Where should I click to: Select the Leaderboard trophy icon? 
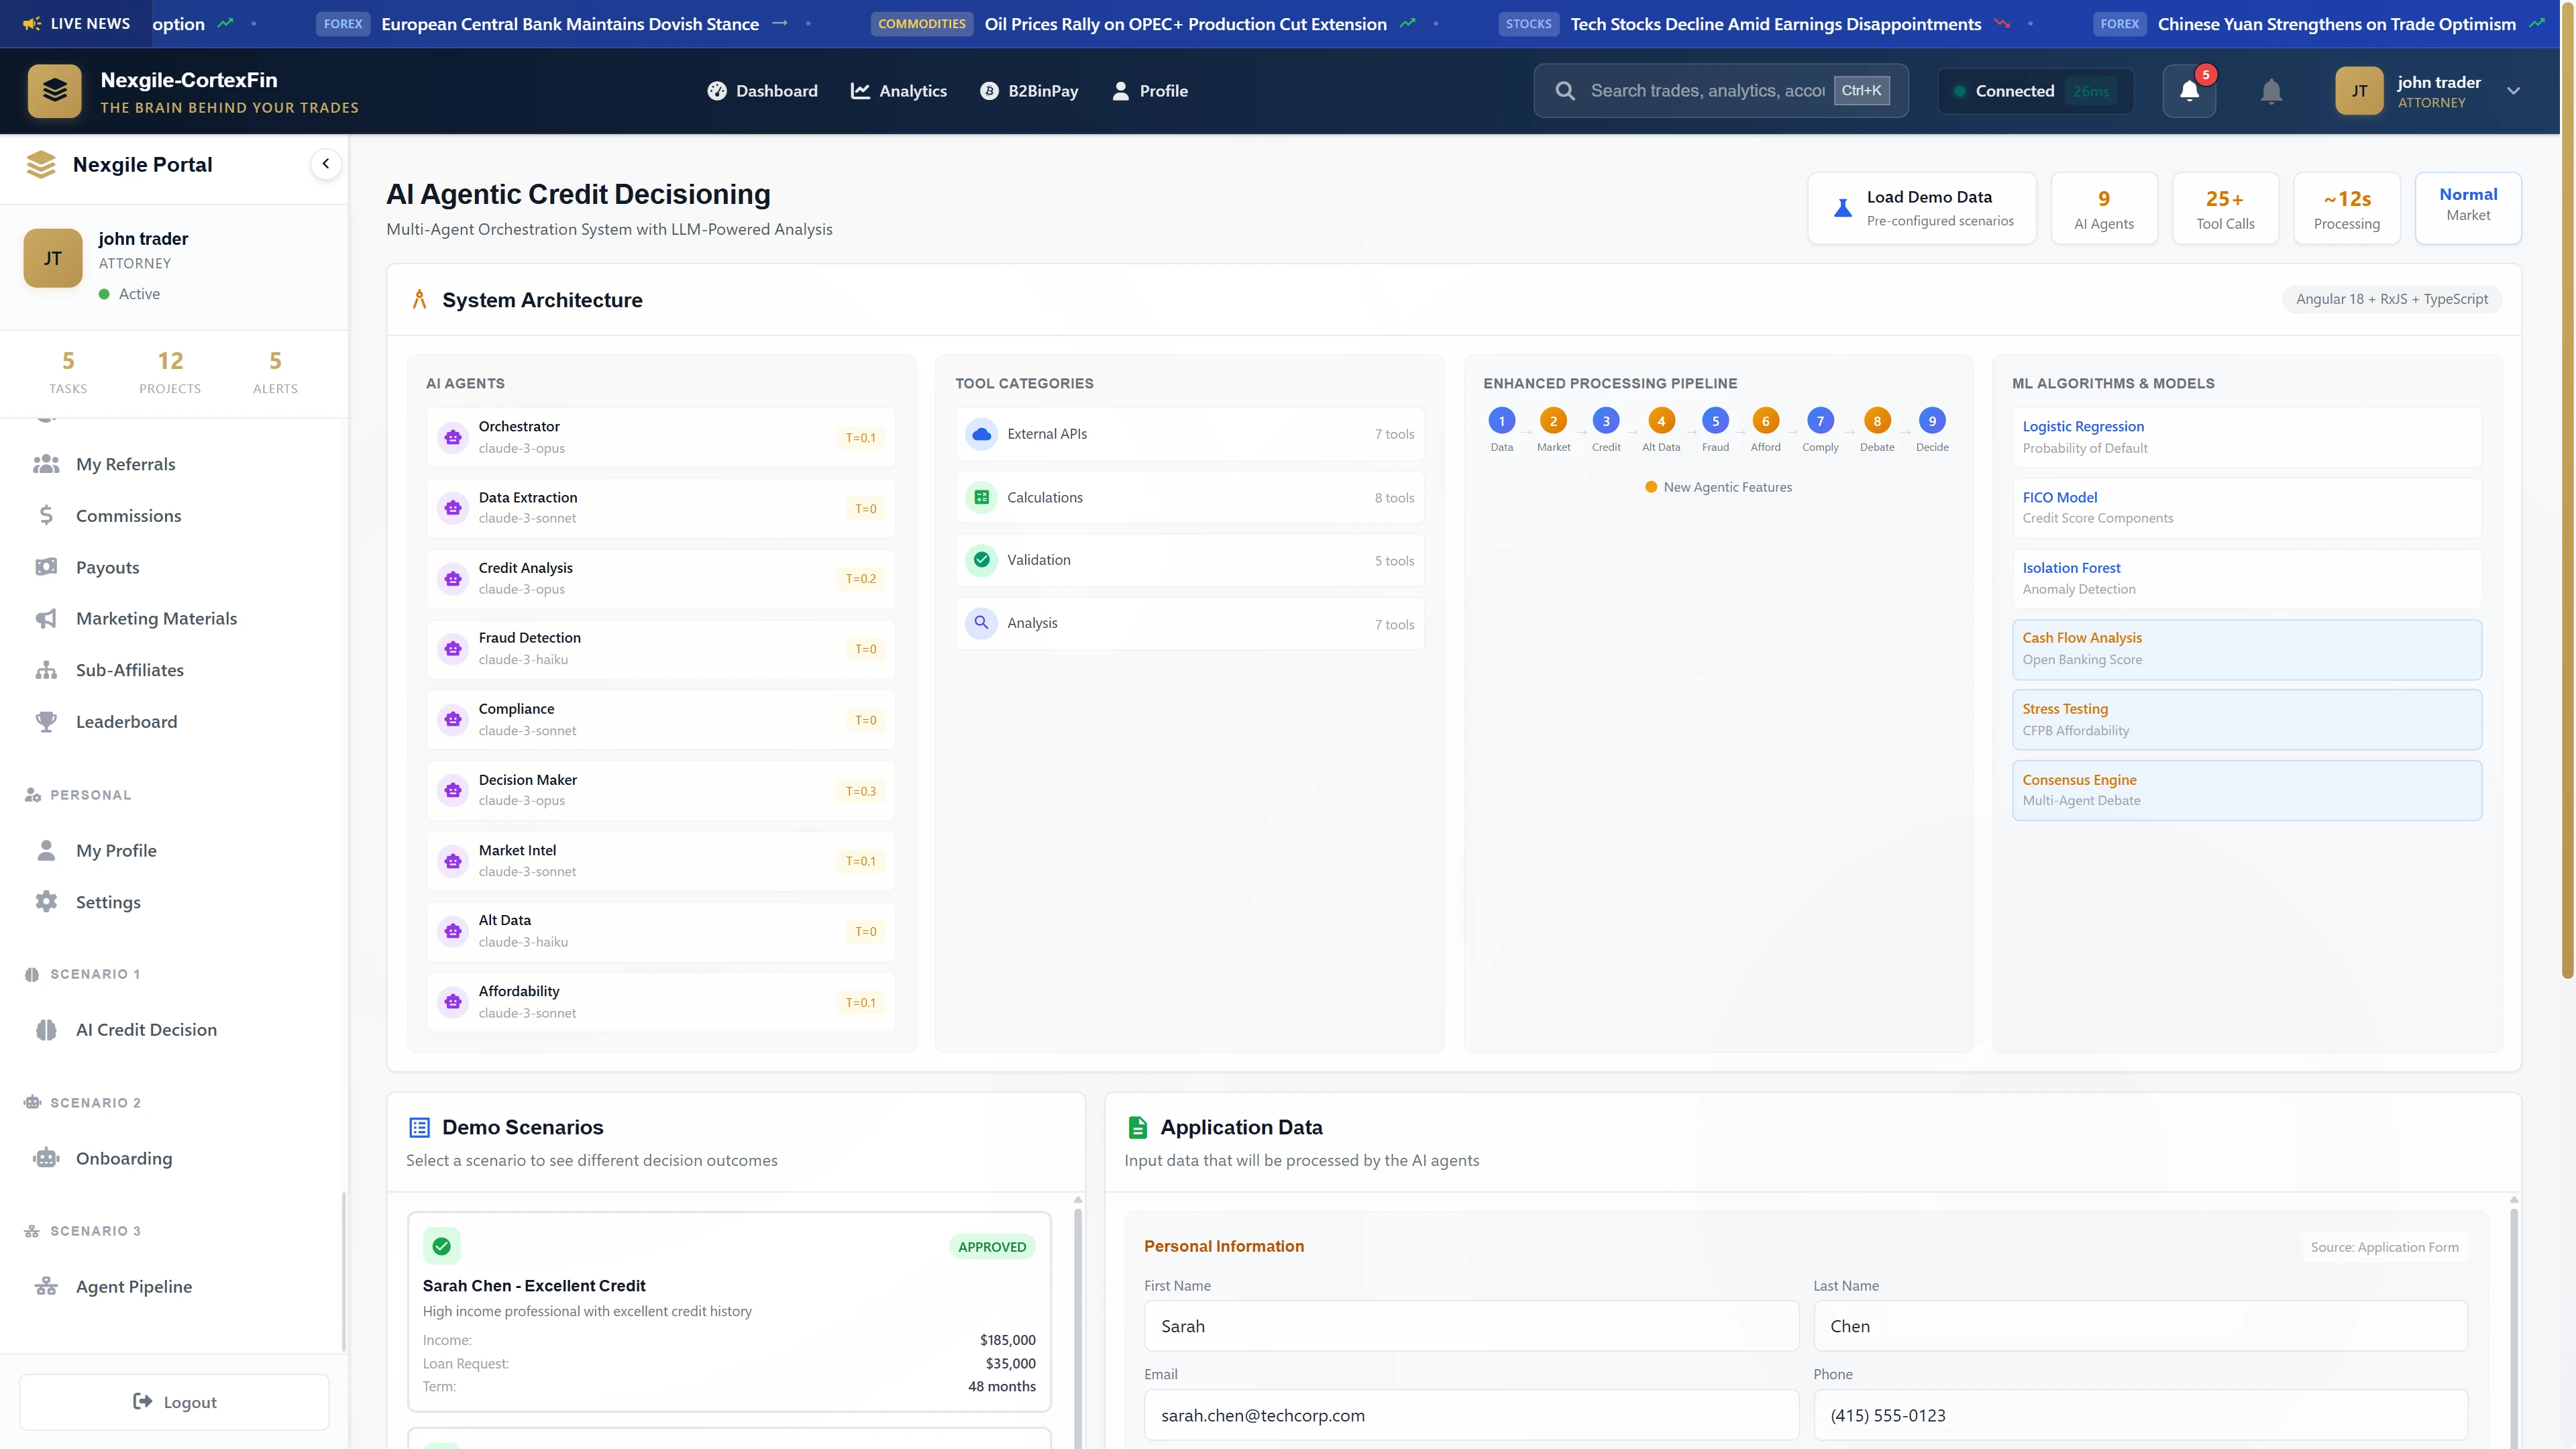[46, 721]
